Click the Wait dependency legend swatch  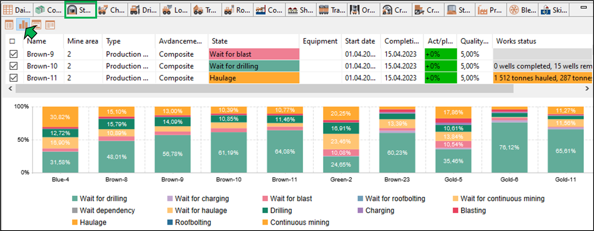[x=74, y=210]
